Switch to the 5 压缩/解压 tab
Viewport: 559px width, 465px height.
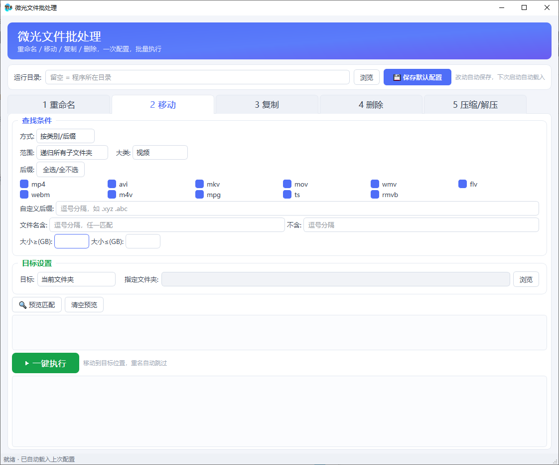[x=475, y=105]
